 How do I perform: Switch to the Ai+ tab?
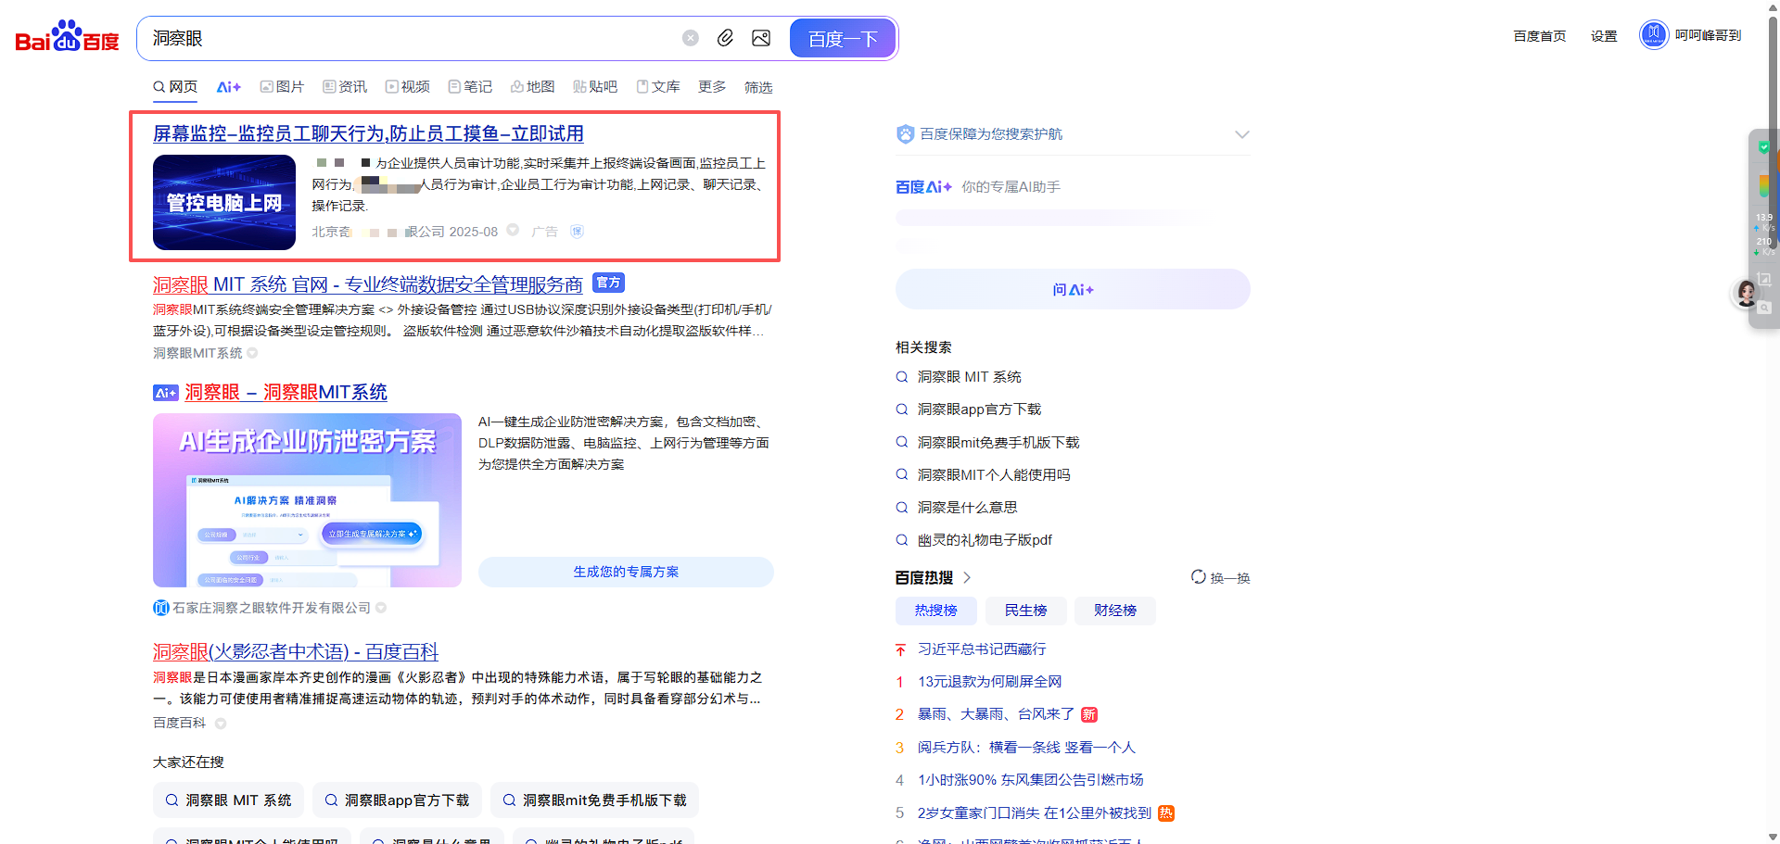pyautogui.click(x=229, y=87)
